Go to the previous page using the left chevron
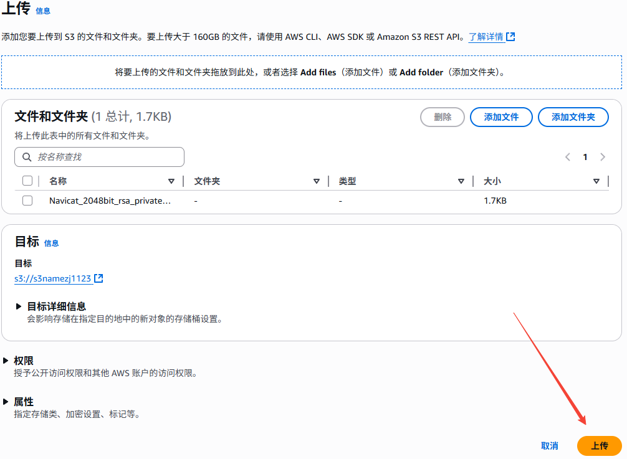Image resolution: width=627 pixels, height=459 pixels. click(x=567, y=157)
